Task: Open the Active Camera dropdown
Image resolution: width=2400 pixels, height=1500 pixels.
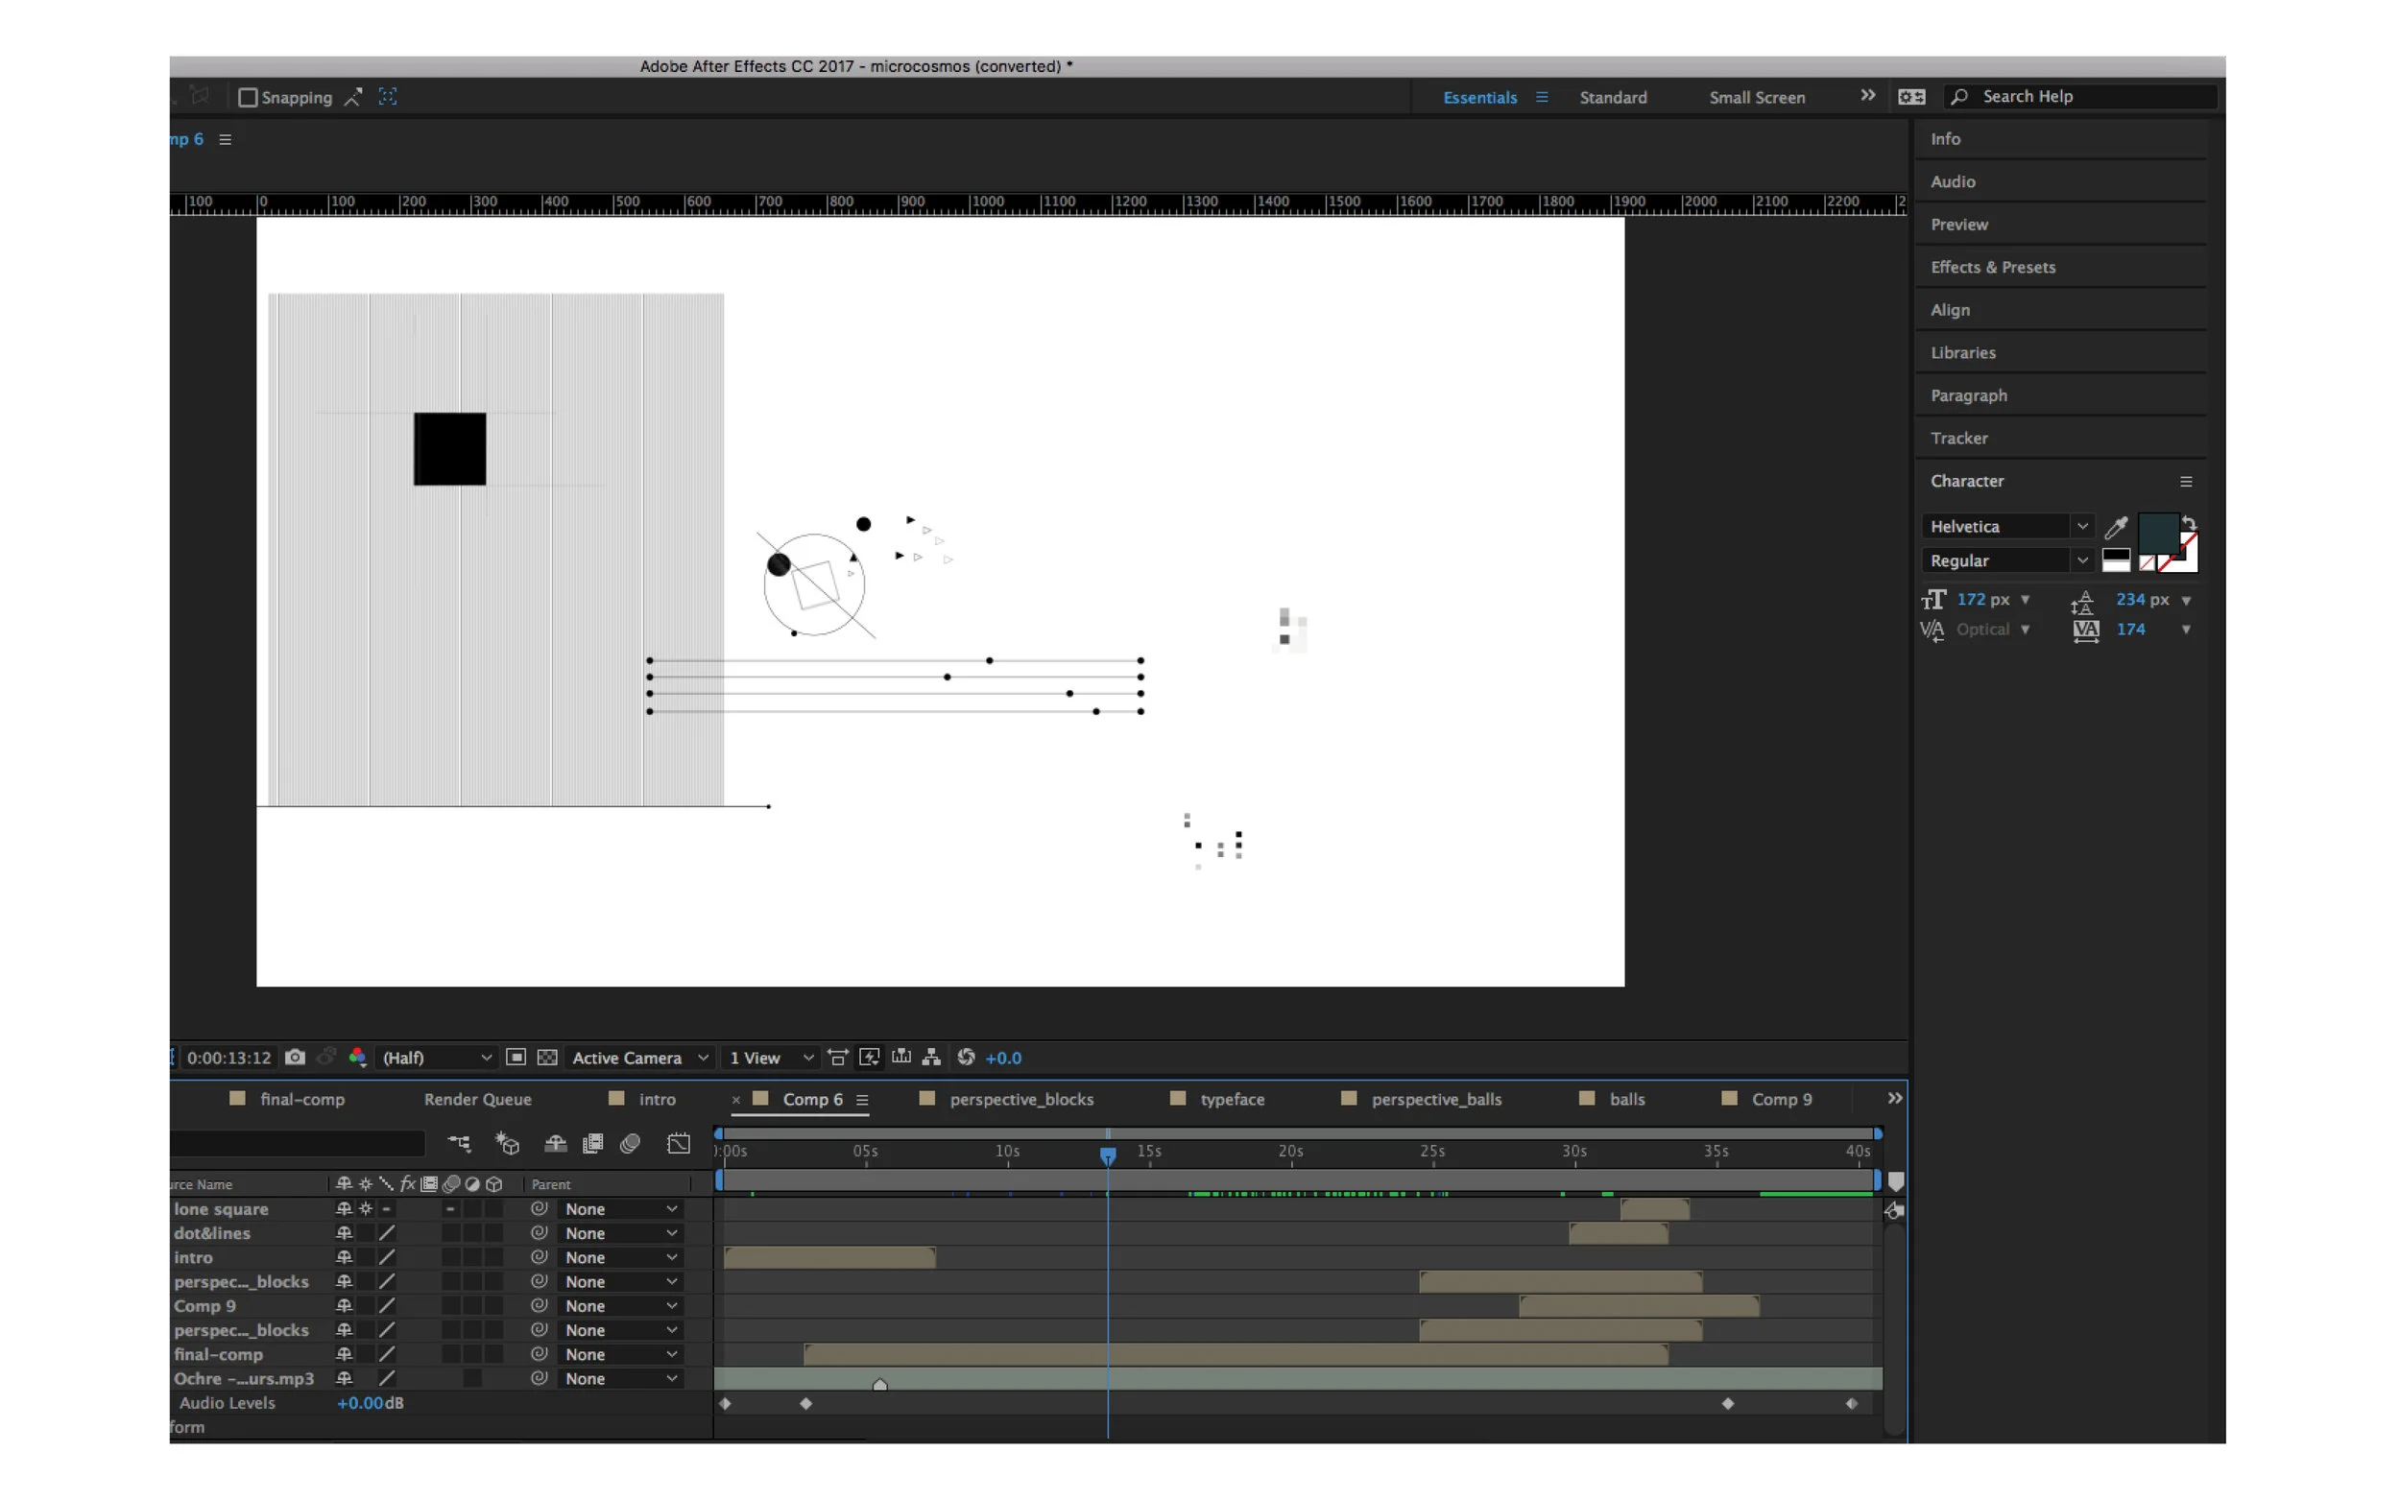Action: coord(640,1058)
